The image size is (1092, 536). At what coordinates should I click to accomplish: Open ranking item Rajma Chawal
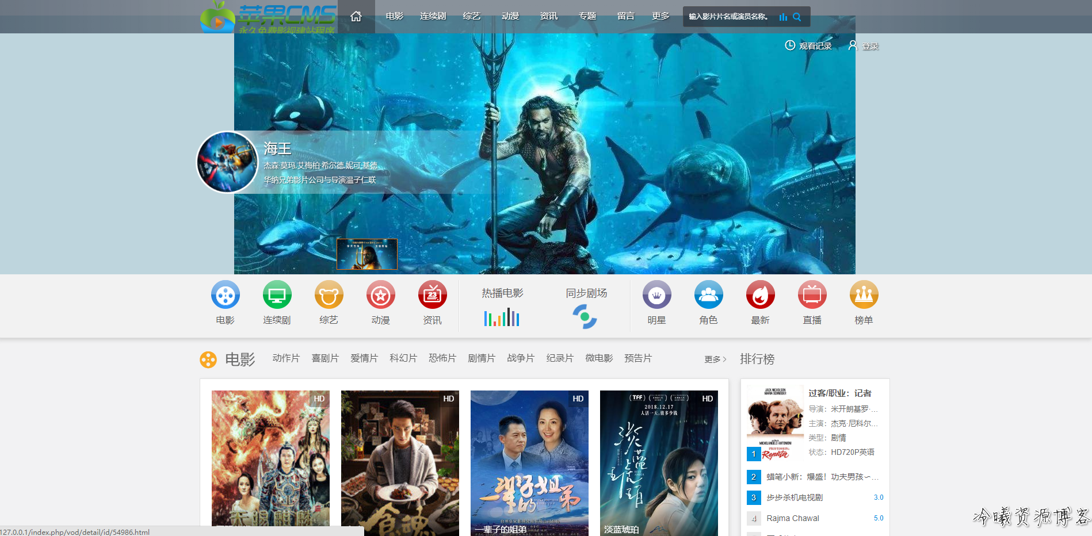(x=793, y=518)
